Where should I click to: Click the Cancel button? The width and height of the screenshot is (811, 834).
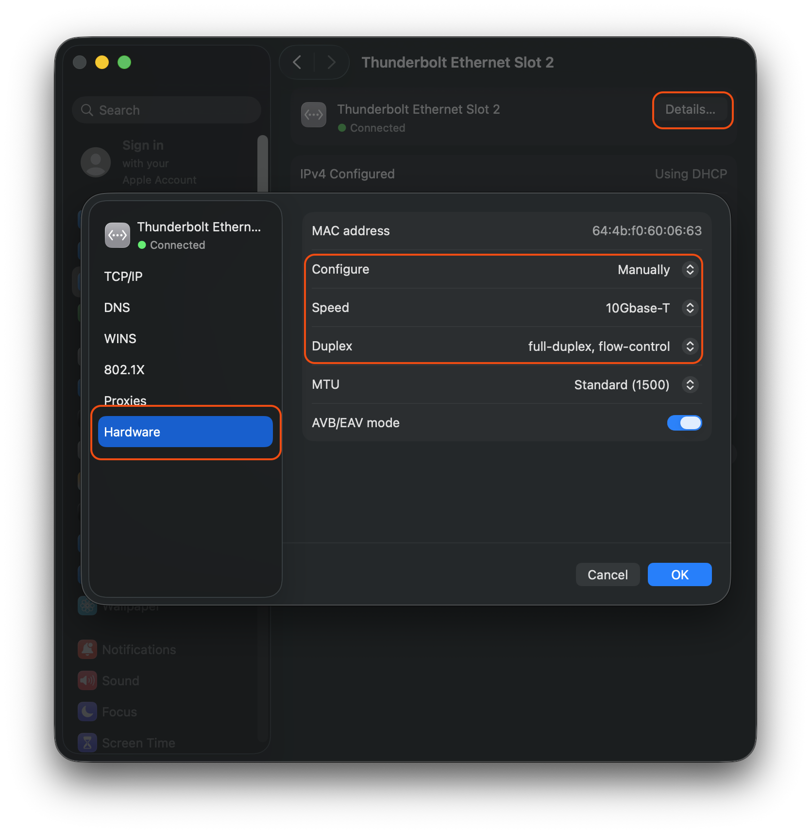pos(608,574)
